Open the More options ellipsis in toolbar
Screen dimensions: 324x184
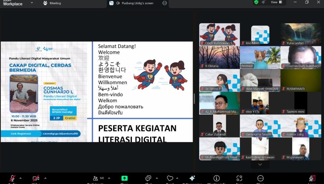(x=261, y=178)
